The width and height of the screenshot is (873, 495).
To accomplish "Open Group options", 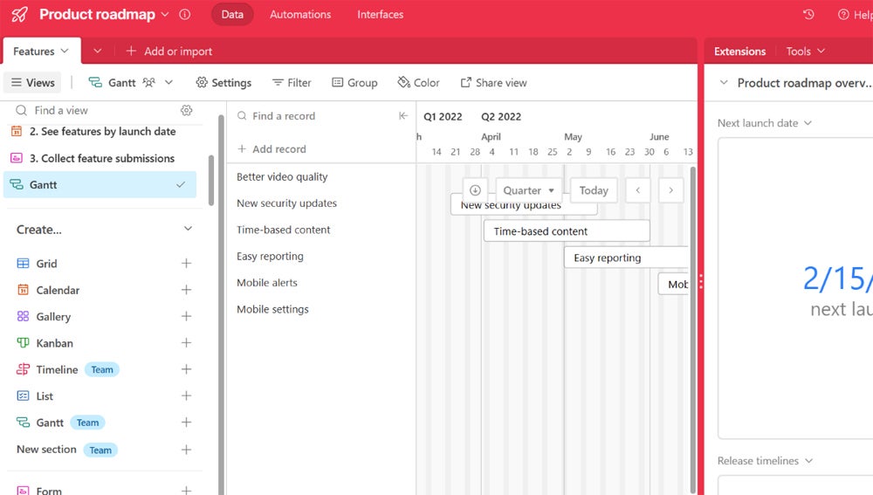I will click(x=354, y=82).
